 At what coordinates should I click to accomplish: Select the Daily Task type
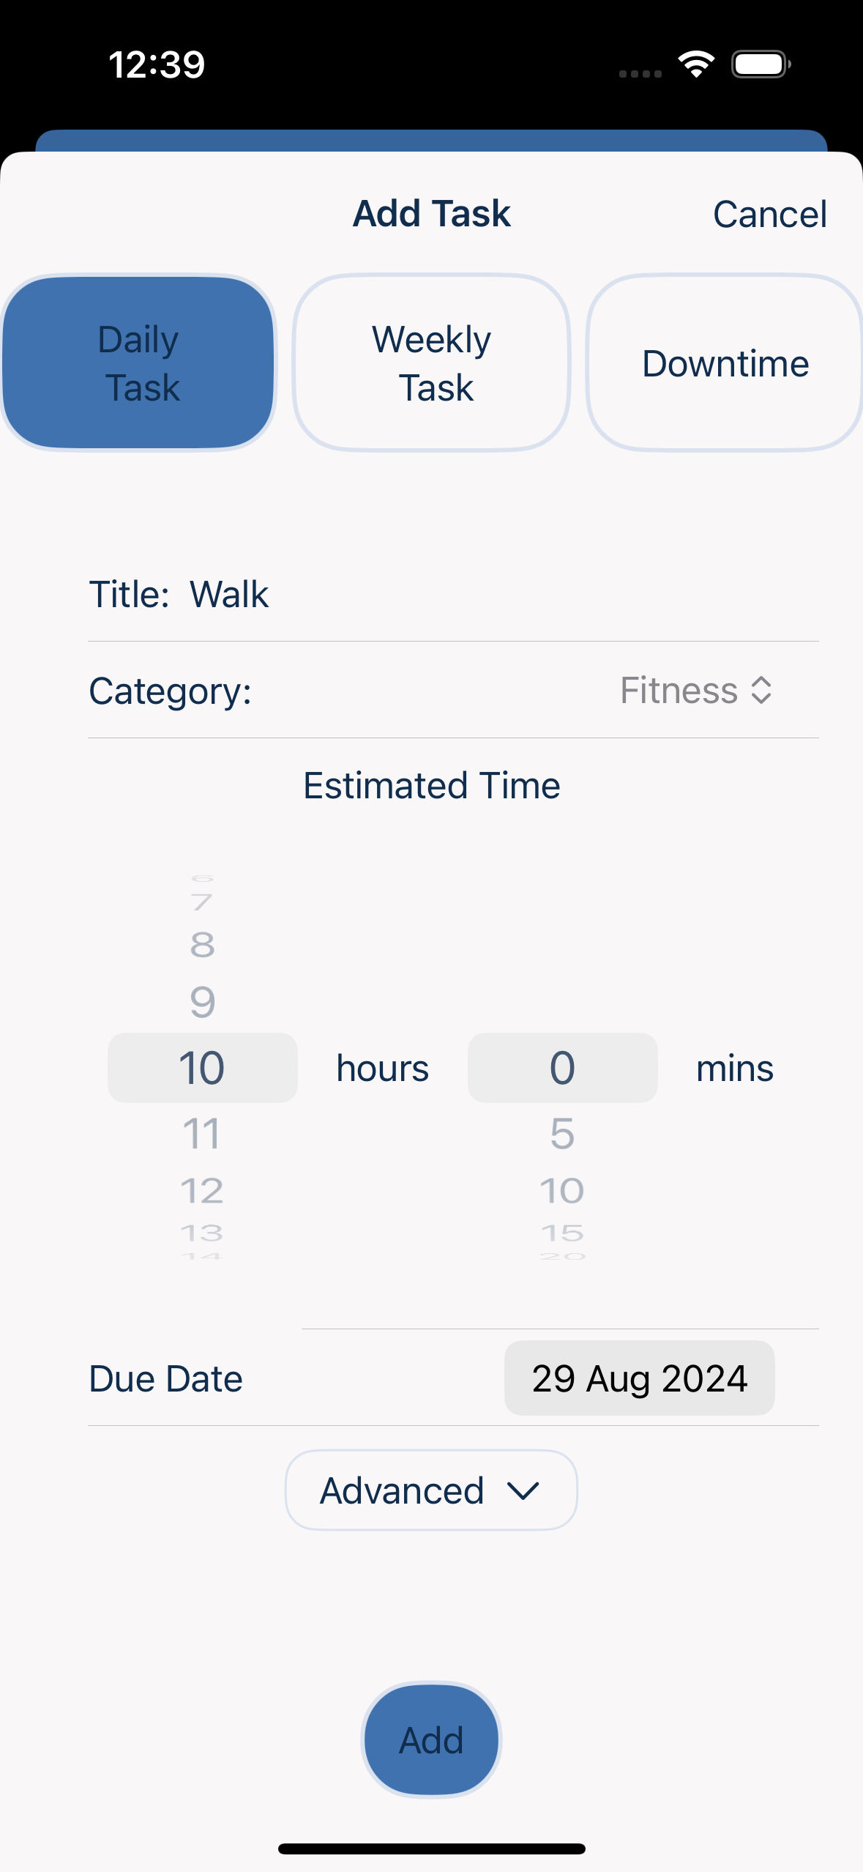click(x=138, y=363)
